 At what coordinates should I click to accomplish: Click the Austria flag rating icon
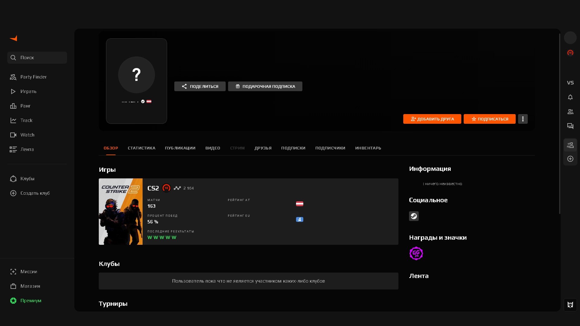pyautogui.click(x=300, y=204)
